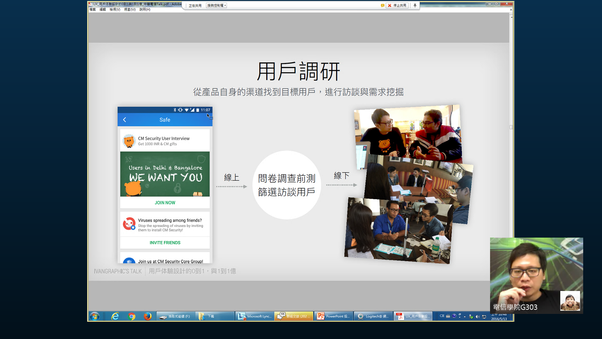Show hidden tray icons via the arrow
The width and height of the screenshot is (602, 339).
click(465, 316)
